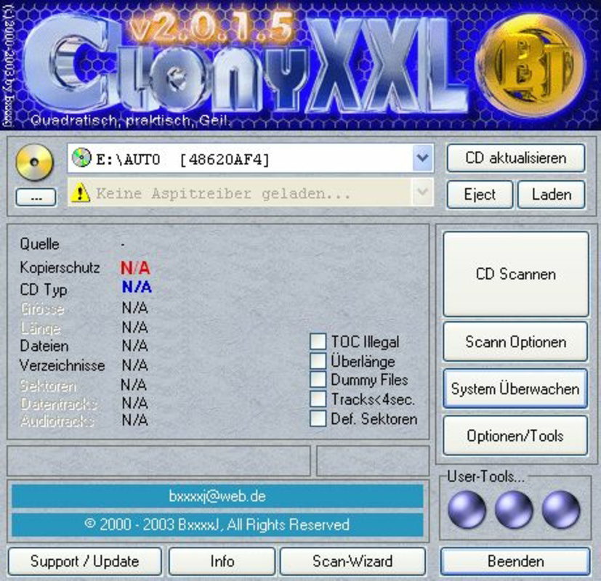Viewport: 601px width, 581px height.
Task: Click the Datentracks label
Action: point(59,404)
